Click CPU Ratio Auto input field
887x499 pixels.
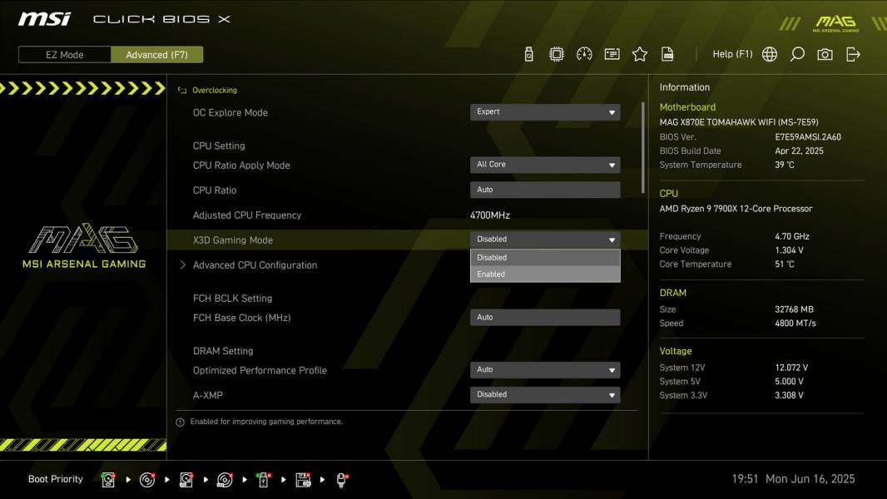[x=545, y=190]
